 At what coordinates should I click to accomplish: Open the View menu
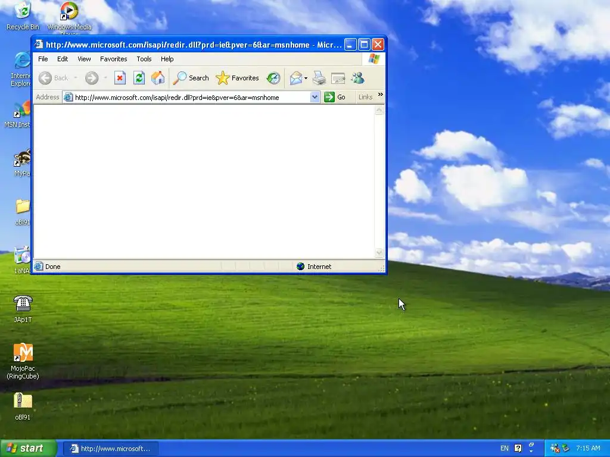84,59
